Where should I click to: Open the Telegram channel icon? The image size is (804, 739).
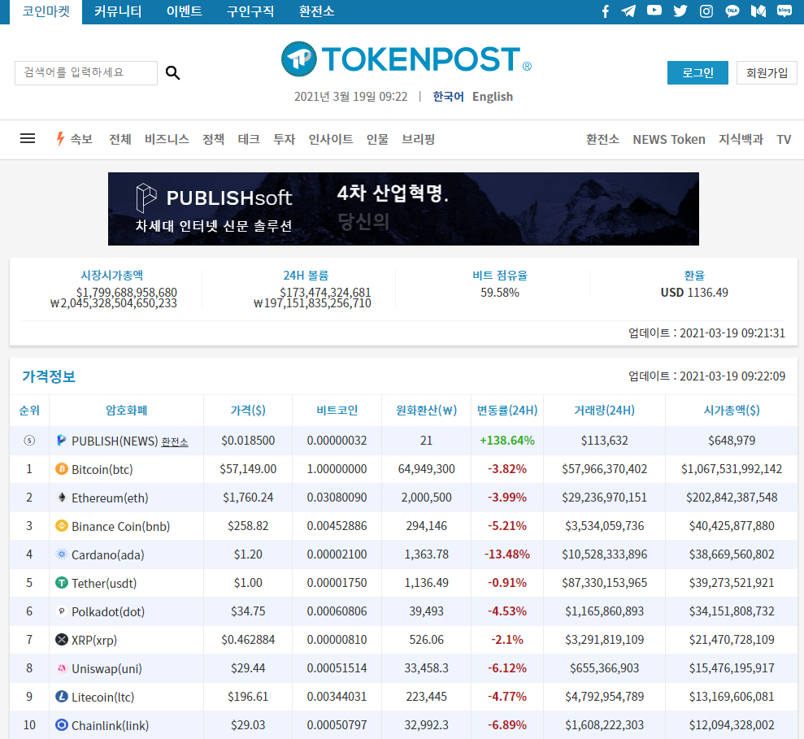(x=628, y=11)
